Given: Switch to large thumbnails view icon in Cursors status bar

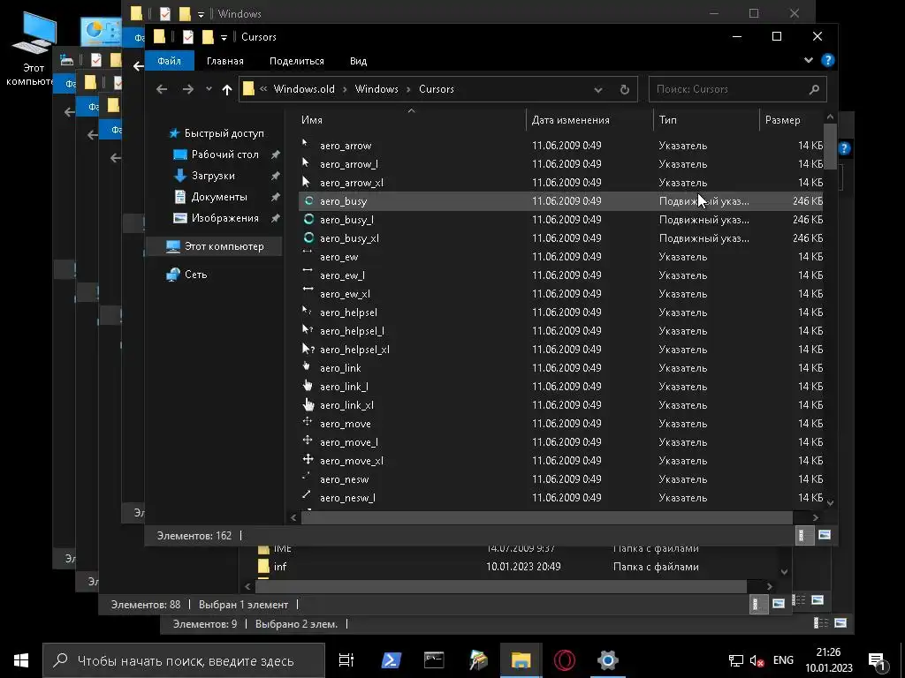Looking at the screenshot, I should pos(825,535).
